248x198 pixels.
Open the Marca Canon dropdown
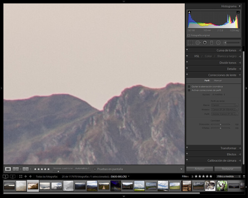[x=225, y=105]
